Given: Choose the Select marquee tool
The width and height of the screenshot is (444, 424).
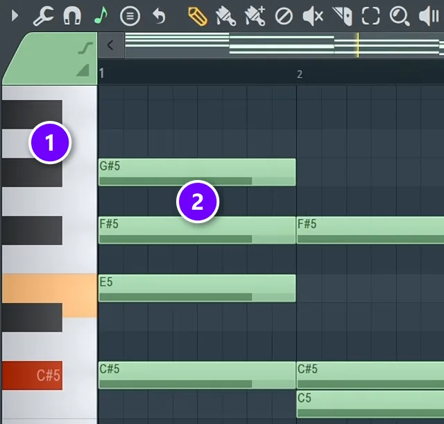Looking at the screenshot, I should pyautogui.click(x=370, y=16).
